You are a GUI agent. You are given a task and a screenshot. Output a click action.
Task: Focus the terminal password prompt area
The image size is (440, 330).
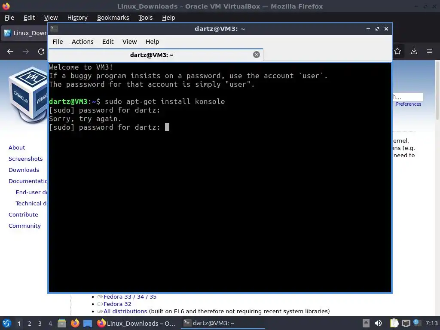(x=167, y=127)
